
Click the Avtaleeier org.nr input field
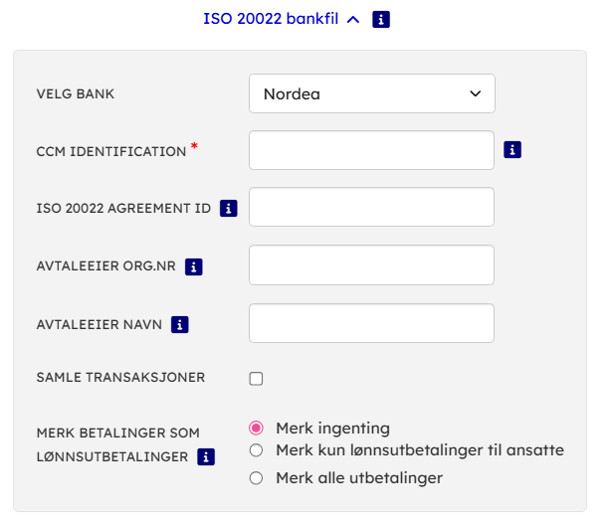pos(371,265)
